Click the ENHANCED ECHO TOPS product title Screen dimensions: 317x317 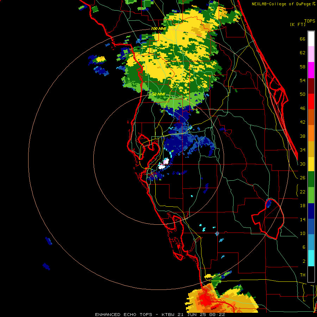click(x=124, y=315)
